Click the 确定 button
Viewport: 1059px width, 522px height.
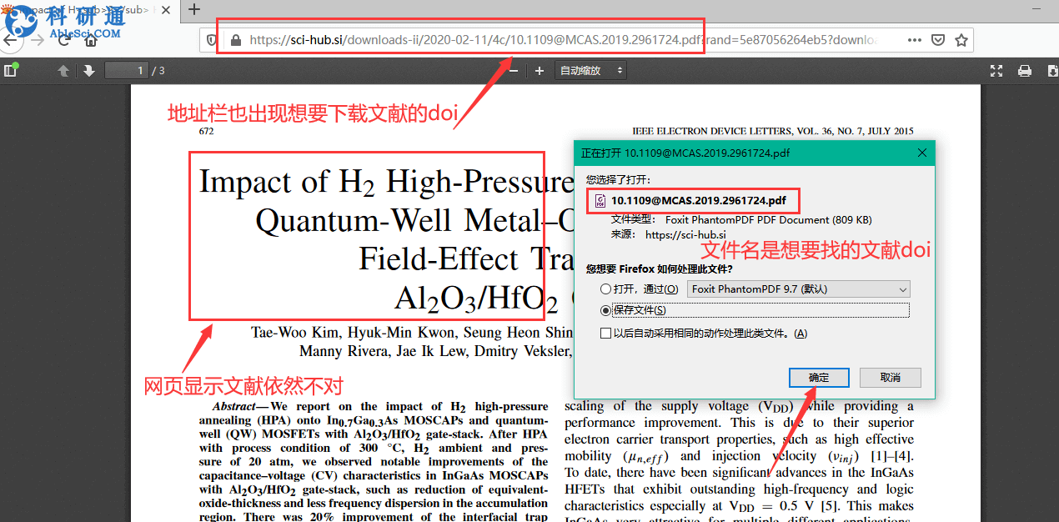coord(819,378)
